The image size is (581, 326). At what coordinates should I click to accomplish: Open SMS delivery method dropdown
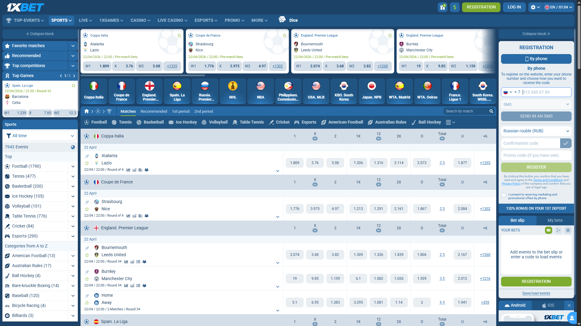click(536, 104)
